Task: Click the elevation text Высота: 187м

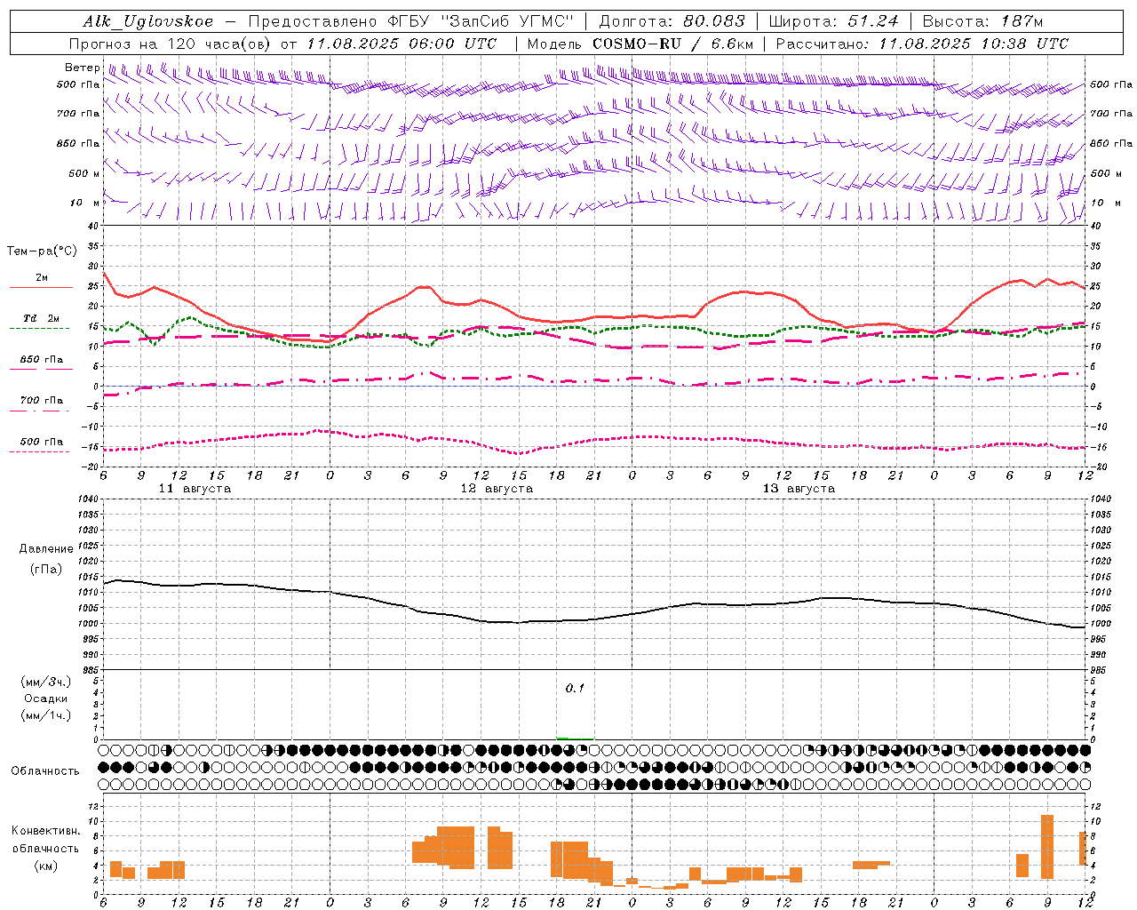Action: click(x=982, y=21)
